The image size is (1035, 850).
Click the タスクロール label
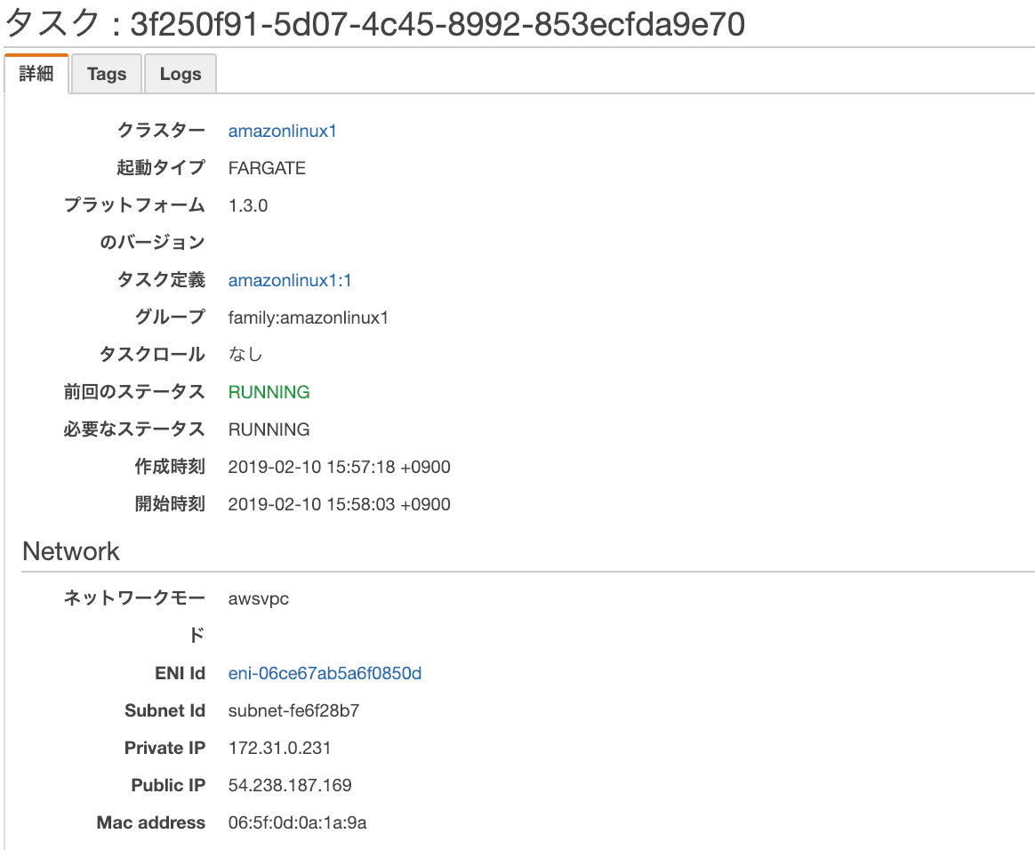click(152, 354)
